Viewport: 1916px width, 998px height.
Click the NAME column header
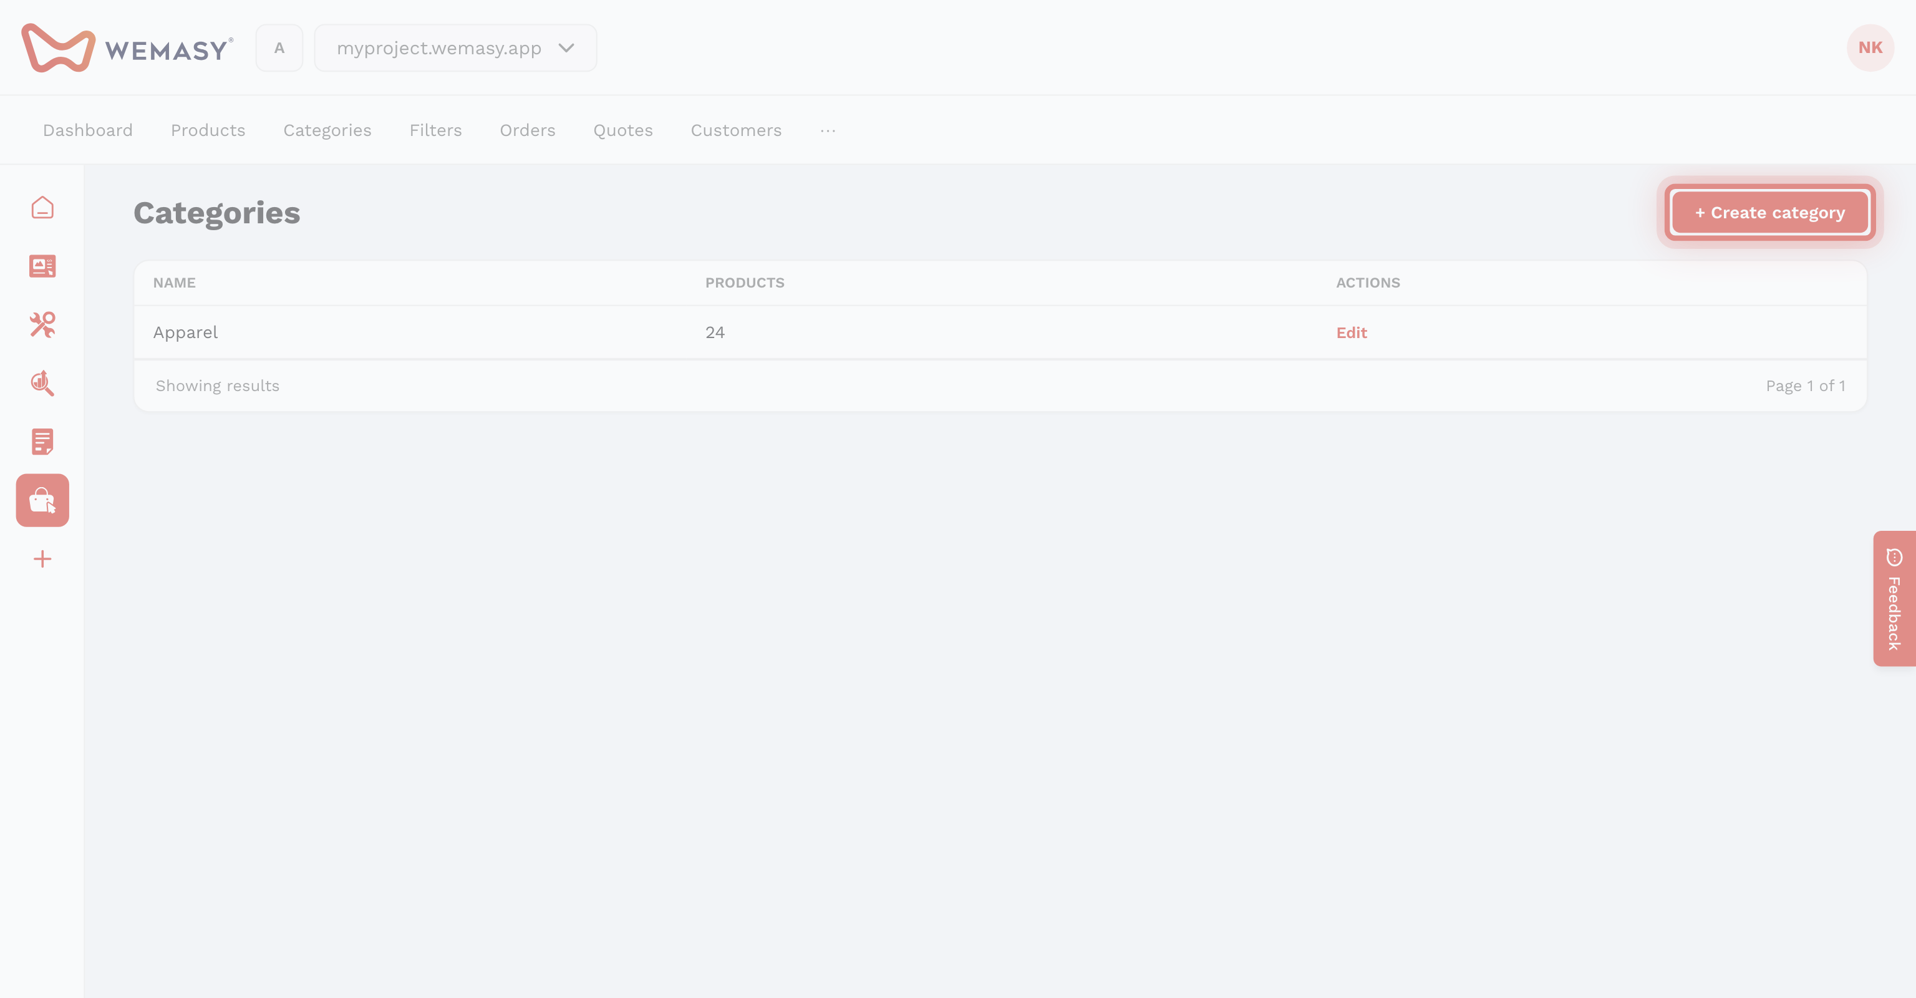(x=174, y=283)
